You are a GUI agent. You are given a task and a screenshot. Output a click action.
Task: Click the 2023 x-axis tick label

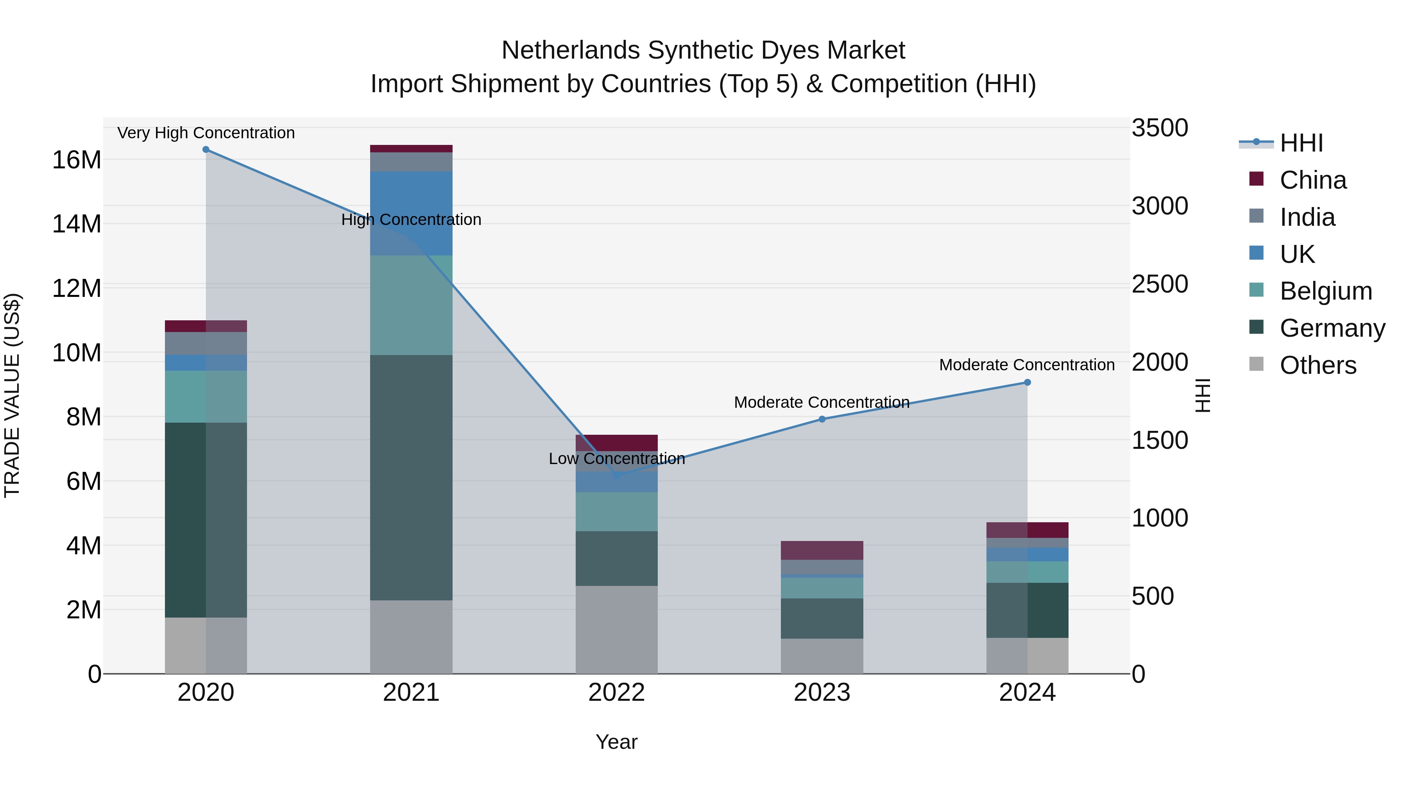tap(822, 693)
